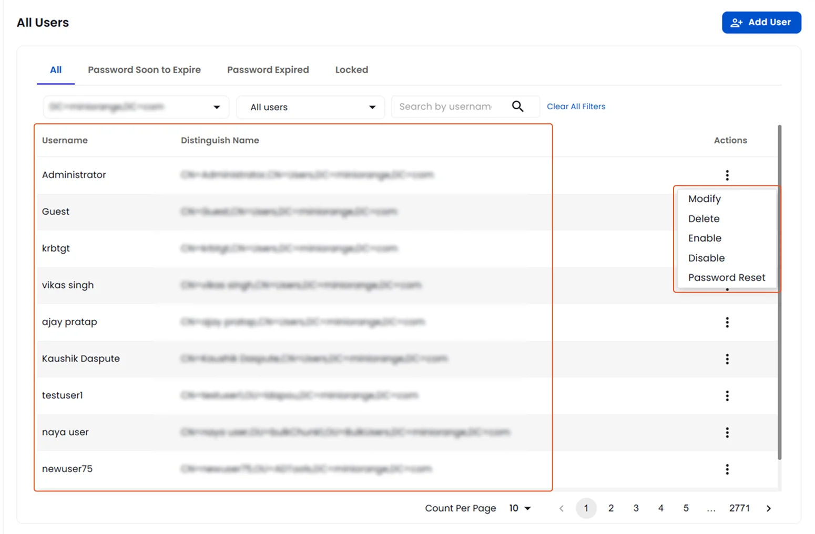
Task: Open the search magnifier icon
Action: [518, 106]
